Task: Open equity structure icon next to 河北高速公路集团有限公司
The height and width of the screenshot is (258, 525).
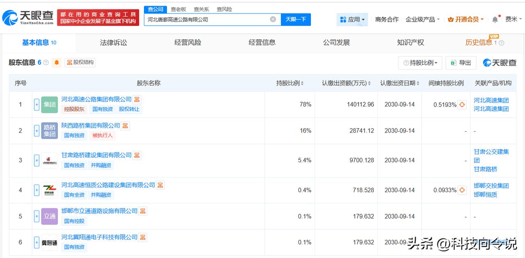Action: pos(137,99)
